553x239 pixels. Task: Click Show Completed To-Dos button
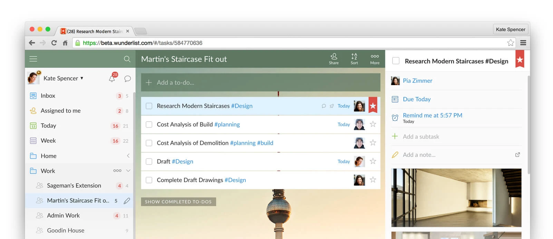[178, 201]
